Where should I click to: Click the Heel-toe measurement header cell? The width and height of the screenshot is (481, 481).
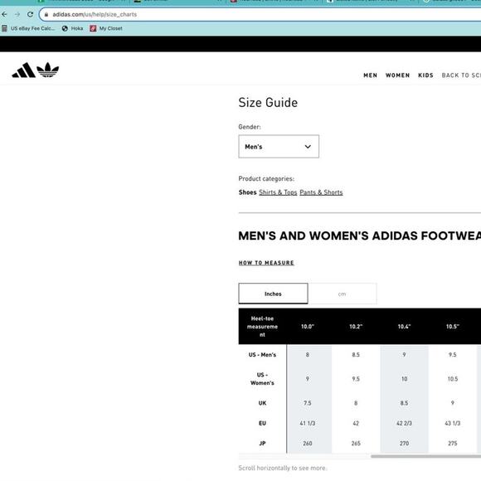[262, 327]
